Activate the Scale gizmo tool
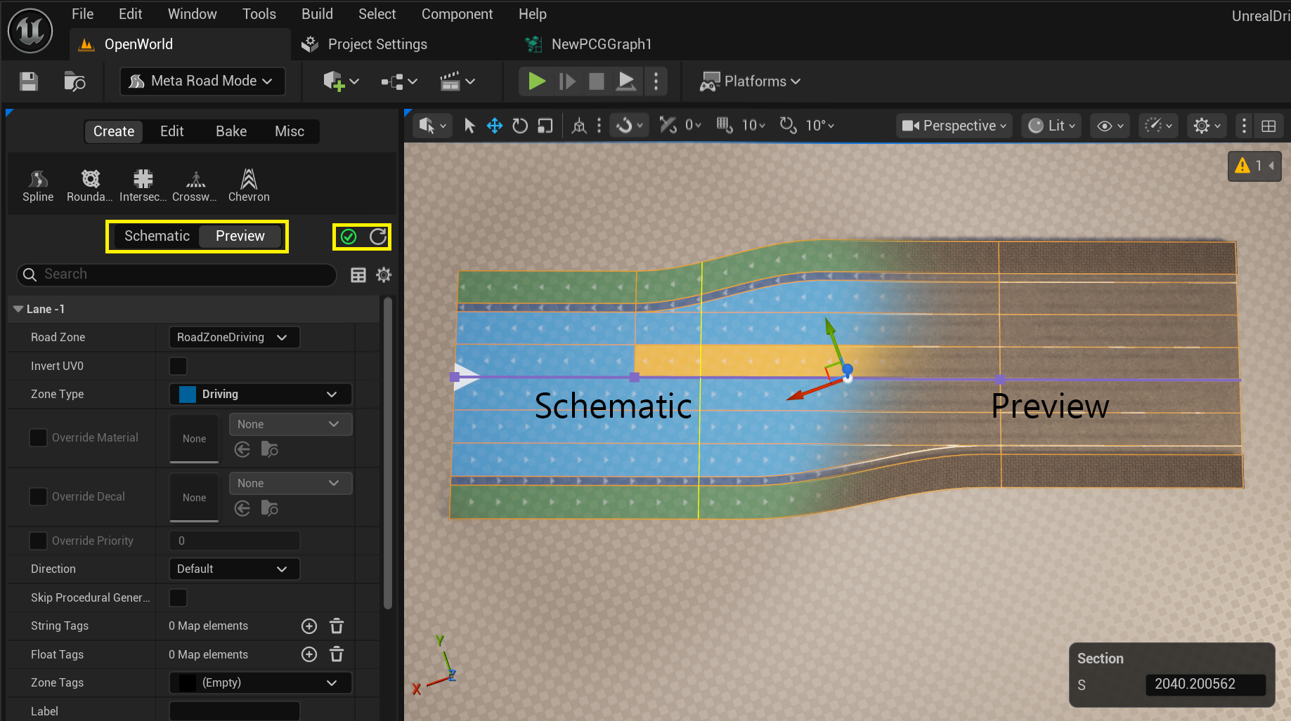Image resolution: width=1291 pixels, height=721 pixels. tap(545, 126)
